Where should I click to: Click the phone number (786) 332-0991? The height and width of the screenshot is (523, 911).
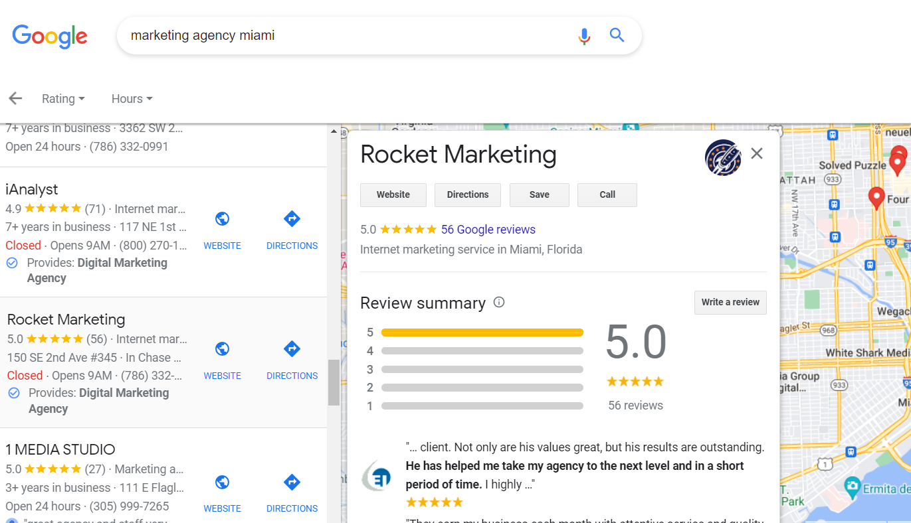tap(129, 147)
